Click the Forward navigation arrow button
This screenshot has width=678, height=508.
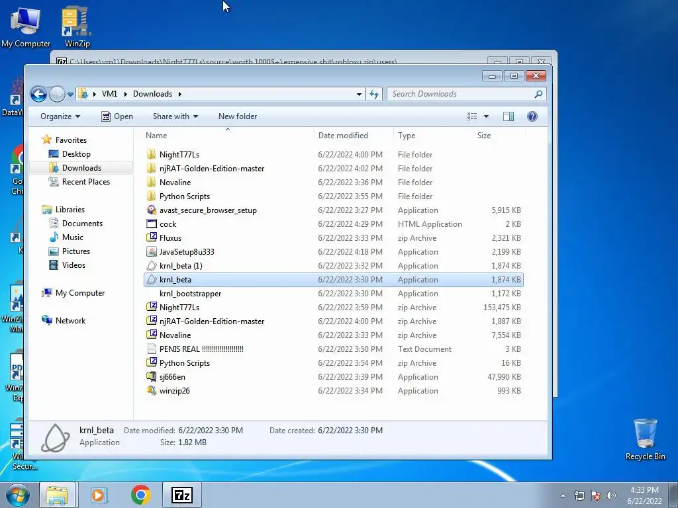coord(57,94)
